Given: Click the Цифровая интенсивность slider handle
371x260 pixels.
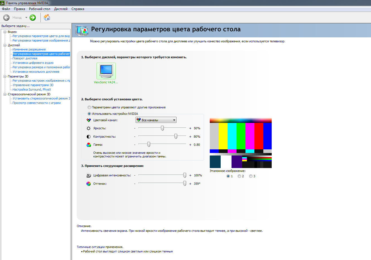Looking at the screenshot, I should (185, 175).
